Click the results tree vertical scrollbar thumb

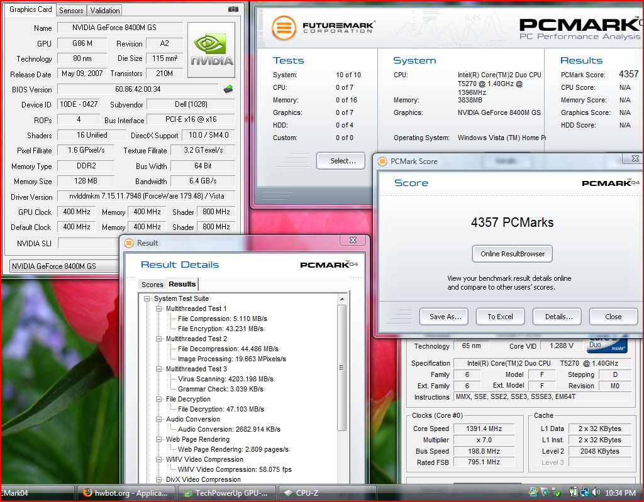coord(341,368)
